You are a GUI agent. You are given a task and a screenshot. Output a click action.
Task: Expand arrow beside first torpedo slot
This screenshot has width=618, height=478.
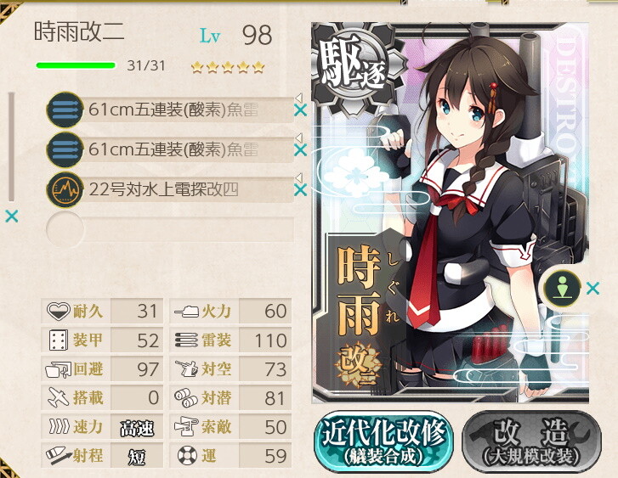click(x=299, y=98)
